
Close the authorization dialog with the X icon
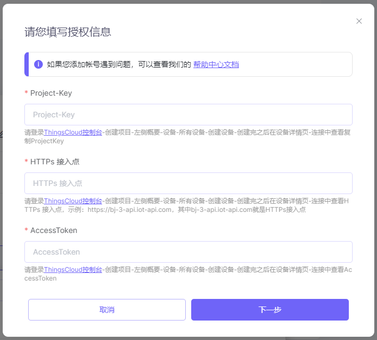click(359, 21)
